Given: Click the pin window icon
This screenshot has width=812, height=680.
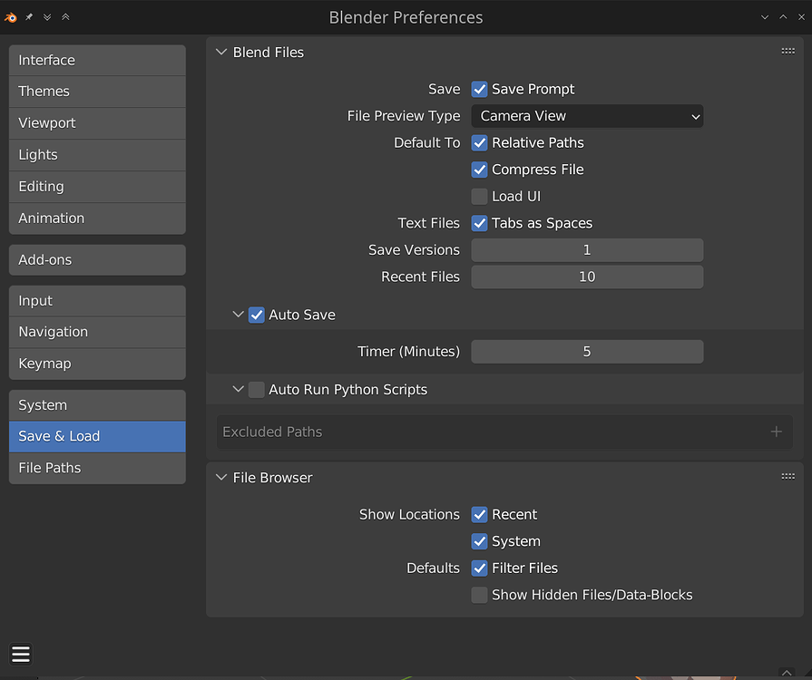Looking at the screenshot, I should coord(29,17).
